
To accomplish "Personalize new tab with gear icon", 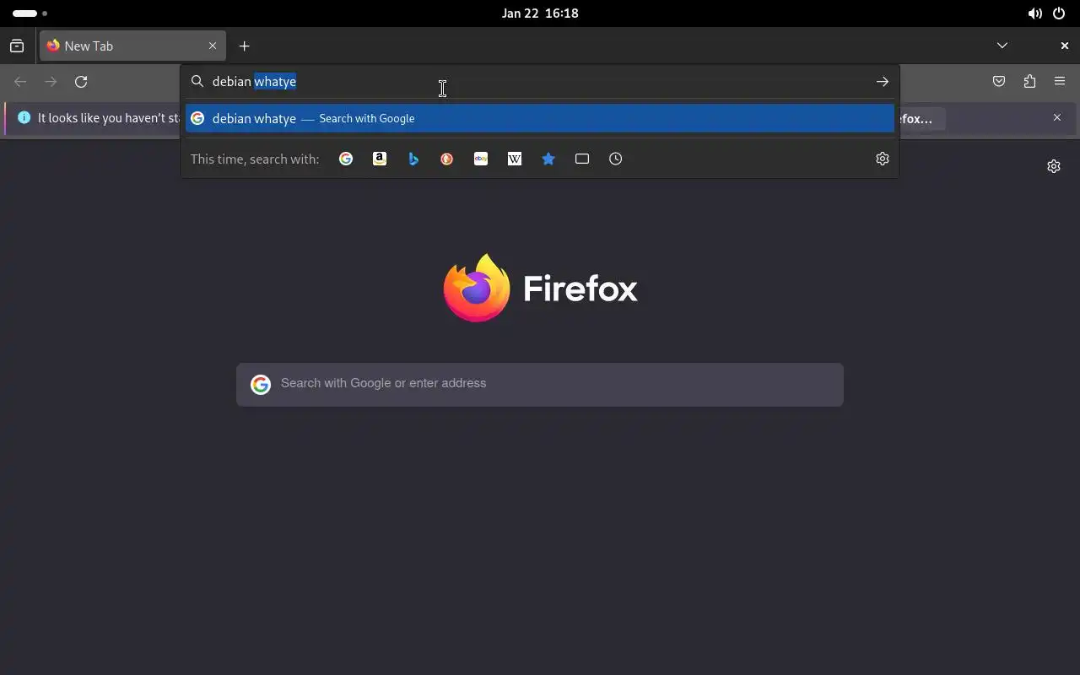I will point(1054,166).
